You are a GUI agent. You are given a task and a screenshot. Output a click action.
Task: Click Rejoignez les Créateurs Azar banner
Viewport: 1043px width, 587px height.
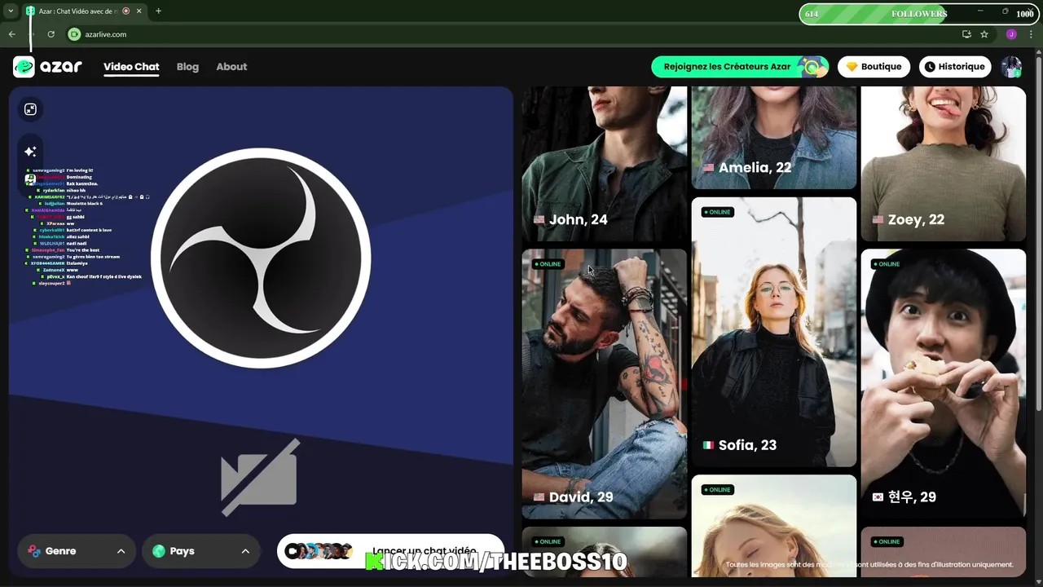pyautogui.click(x=740, y=67)
